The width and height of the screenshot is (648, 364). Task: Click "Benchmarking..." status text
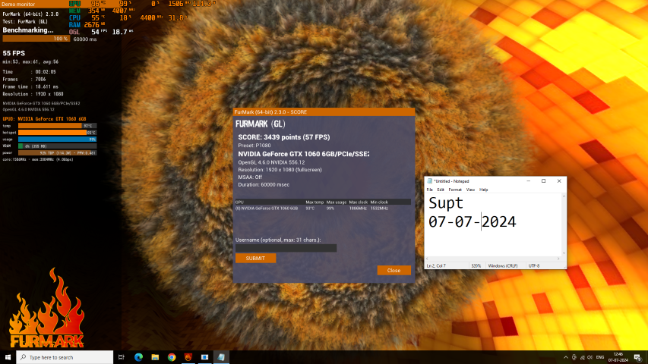(28, 30)
